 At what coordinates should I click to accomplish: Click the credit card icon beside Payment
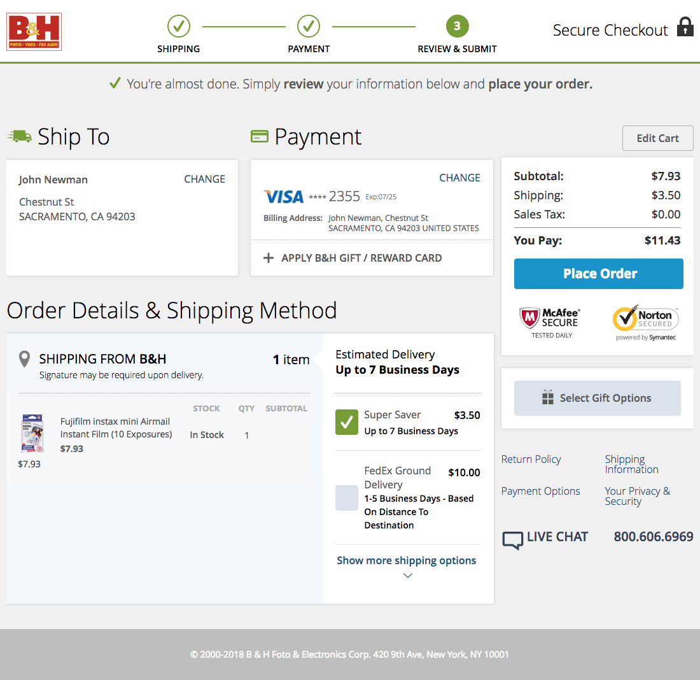tap(260, 136)
